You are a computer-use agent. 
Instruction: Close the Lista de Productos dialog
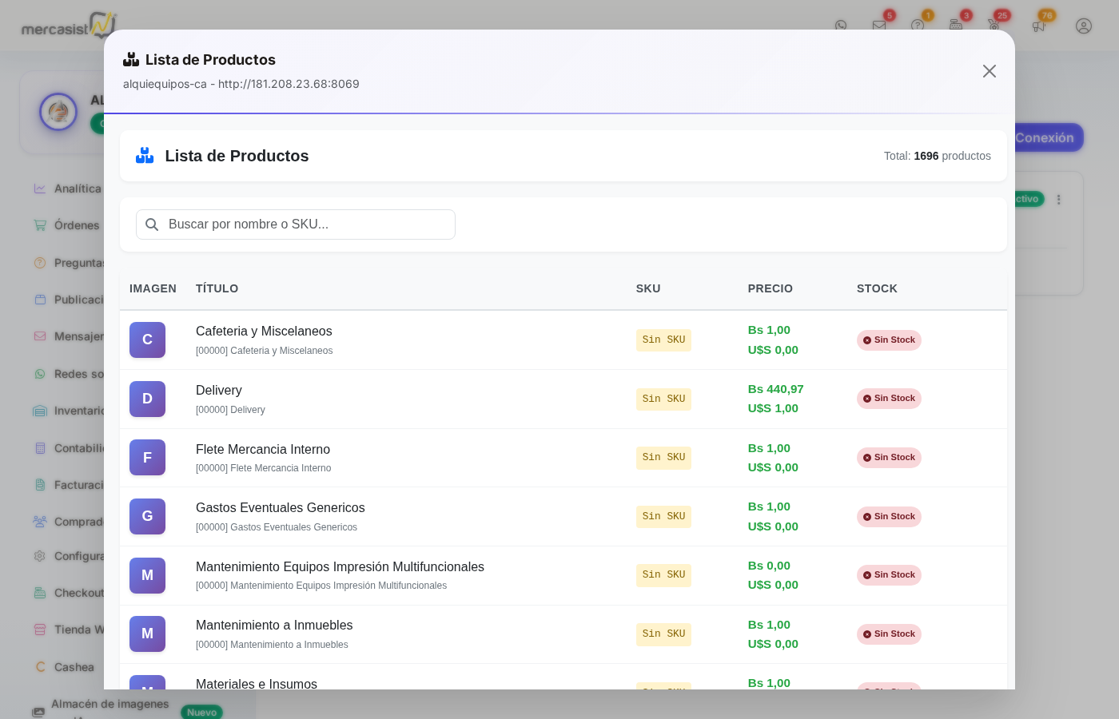990,71
